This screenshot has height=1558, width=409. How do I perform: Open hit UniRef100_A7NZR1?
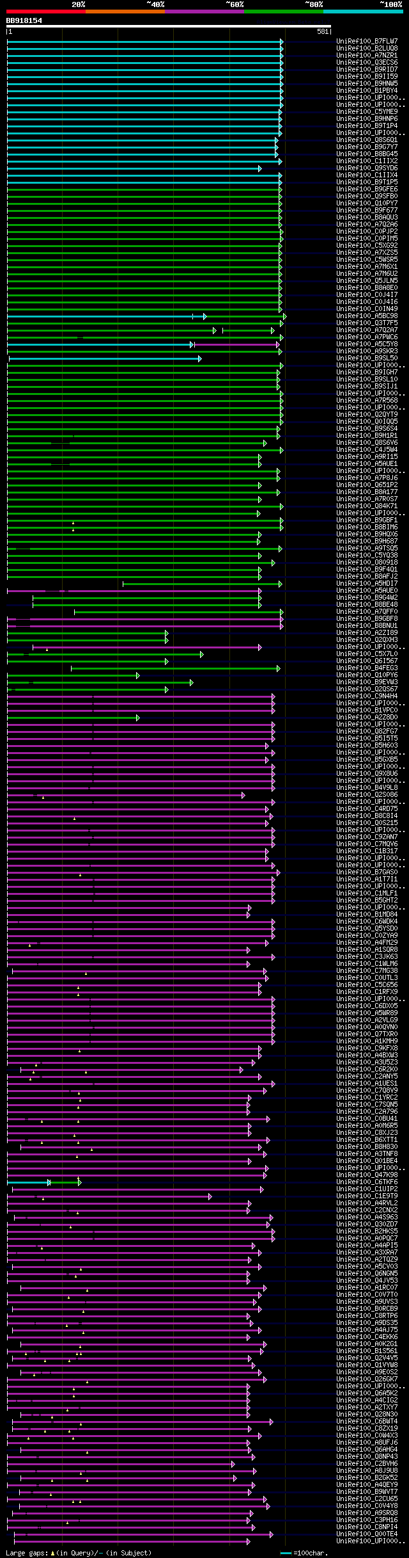[x=367, y=55]
